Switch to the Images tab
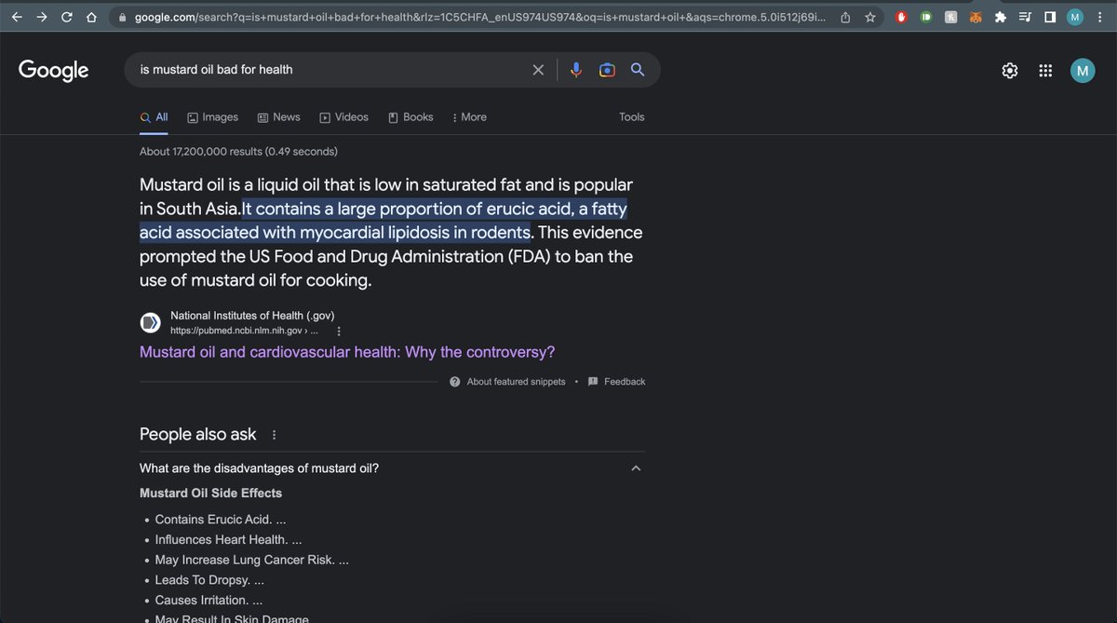The height and width of the screenshot is (623, 1117). 212,117
